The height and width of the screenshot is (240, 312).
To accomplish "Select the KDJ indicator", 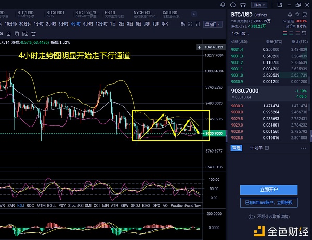I will click(x=20, y=205).
